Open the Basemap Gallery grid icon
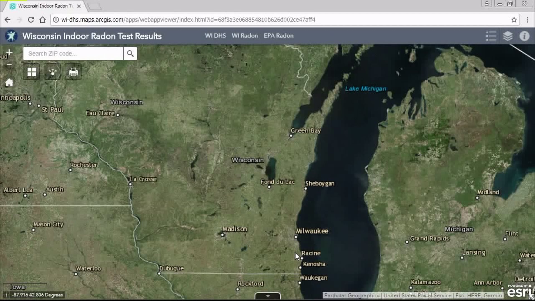535x301 pixels. point(31,72)
